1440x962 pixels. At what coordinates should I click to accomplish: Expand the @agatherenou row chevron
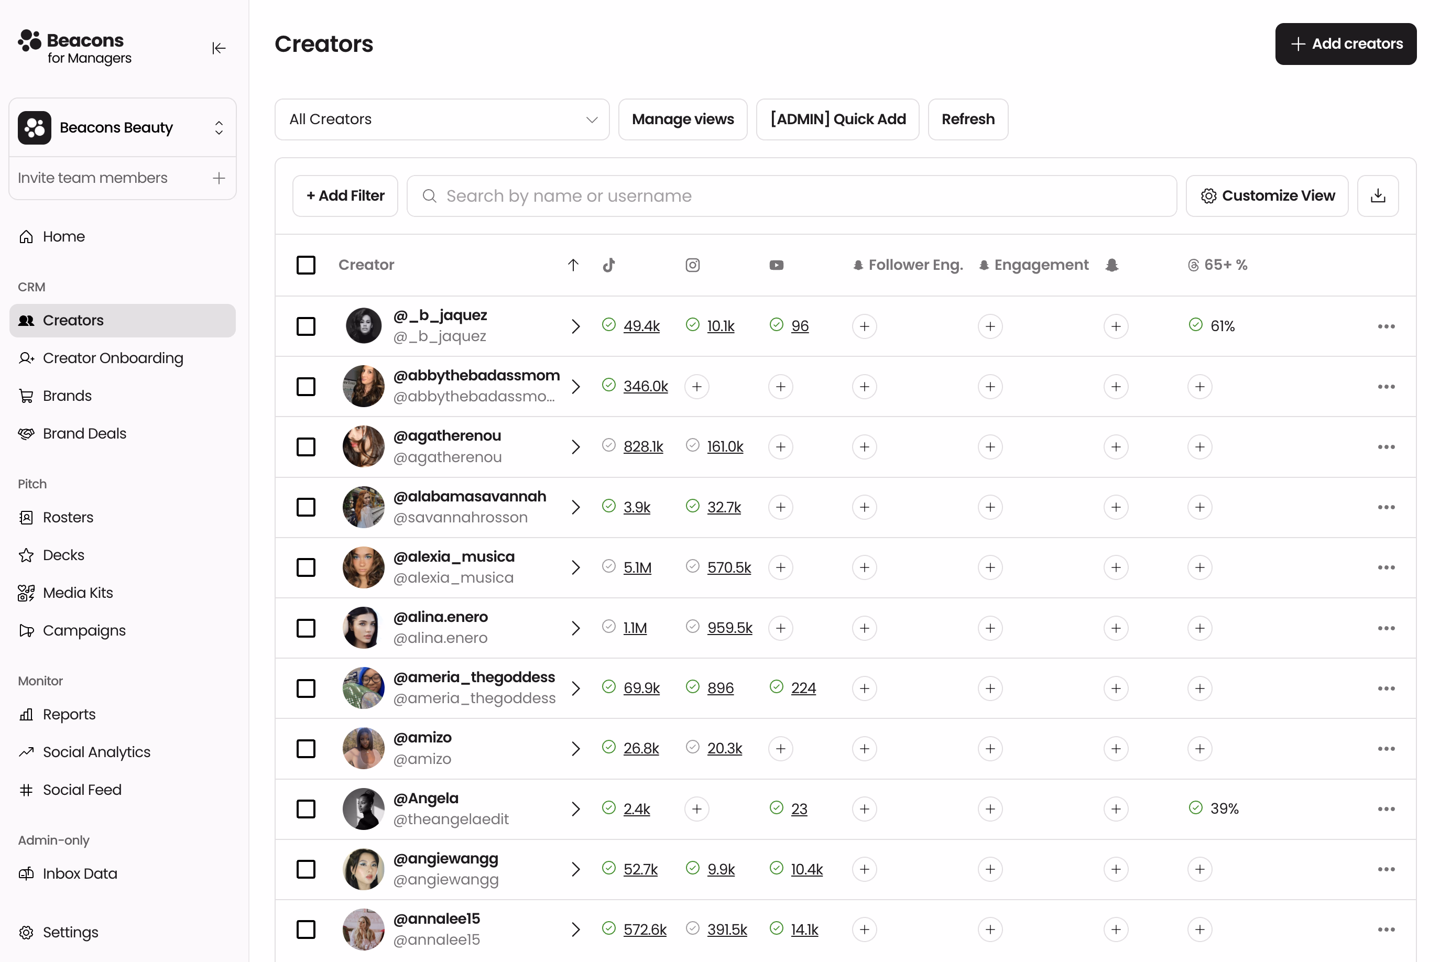(x=575, y=446)
